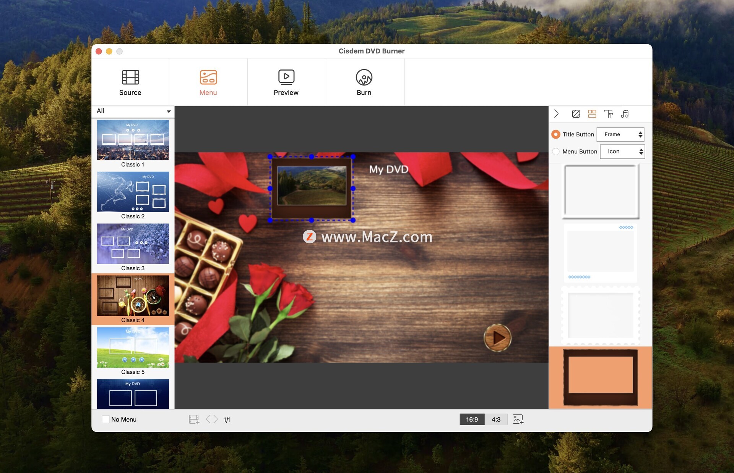Select the Menu Button radio option
This screenshot has width=734, height=473.
(556, 152)
